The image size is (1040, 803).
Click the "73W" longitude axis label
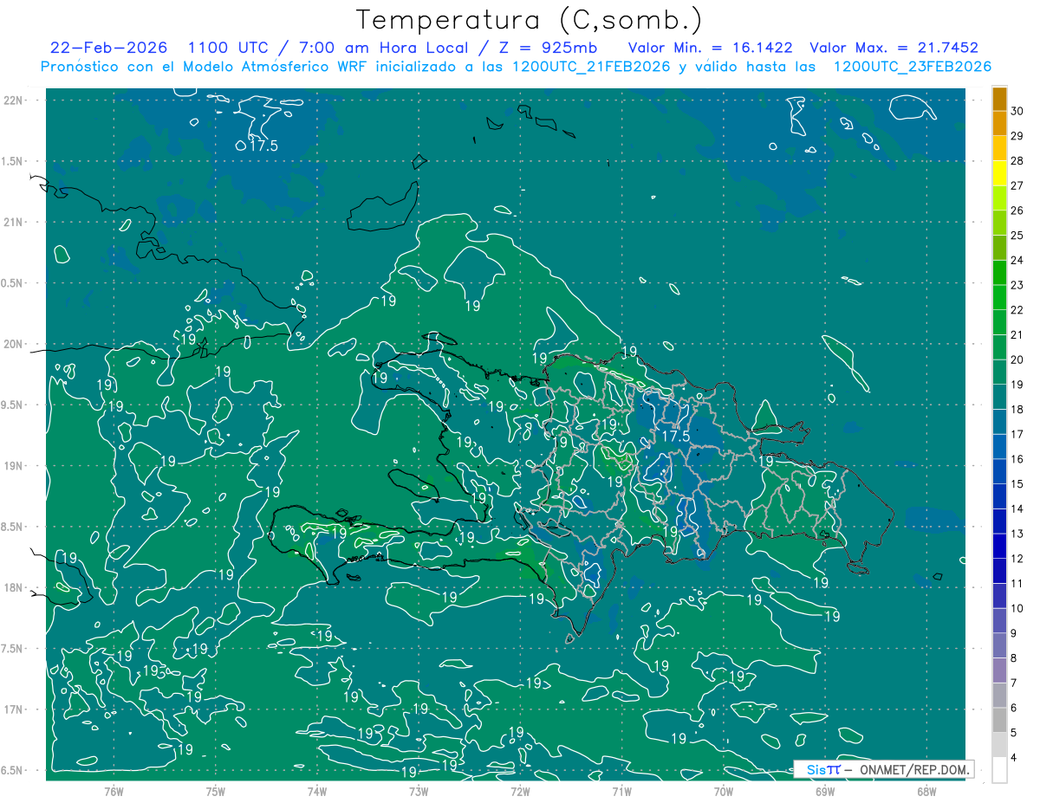[x=419, y=792]
